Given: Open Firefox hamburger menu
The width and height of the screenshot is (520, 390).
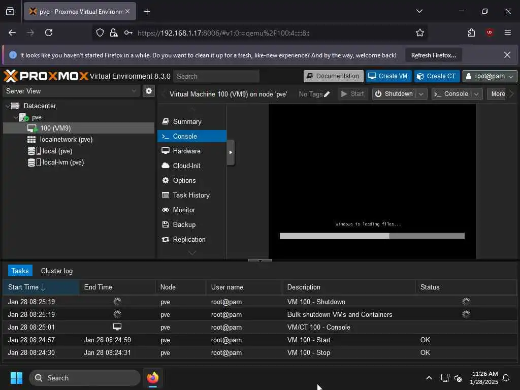Looking at the screenshot, I should click(x=507, y=32).
